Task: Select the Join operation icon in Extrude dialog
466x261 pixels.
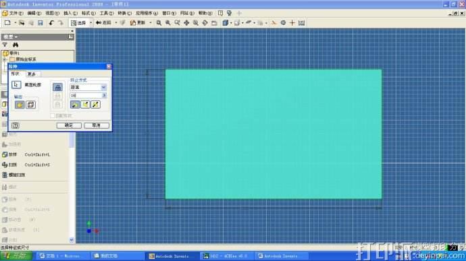Action: point(57,87)
